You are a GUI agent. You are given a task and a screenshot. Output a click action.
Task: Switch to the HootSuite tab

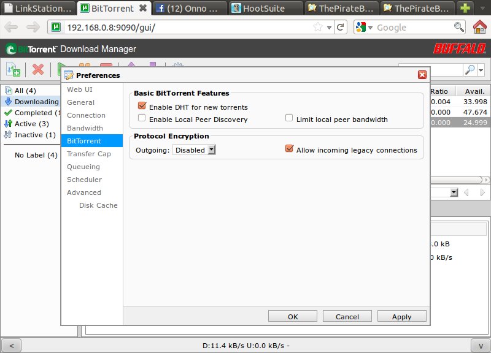click(266, 8)
